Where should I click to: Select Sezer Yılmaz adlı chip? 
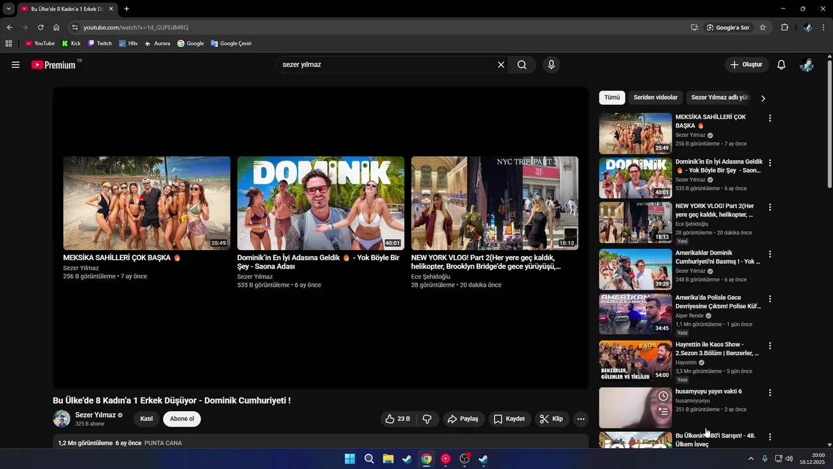(720, 98)
